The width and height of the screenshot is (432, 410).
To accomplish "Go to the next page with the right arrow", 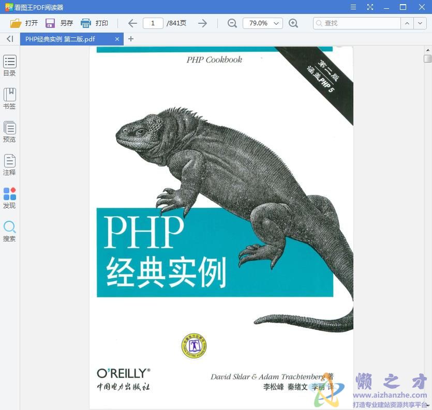I will (x=202, y=23).
